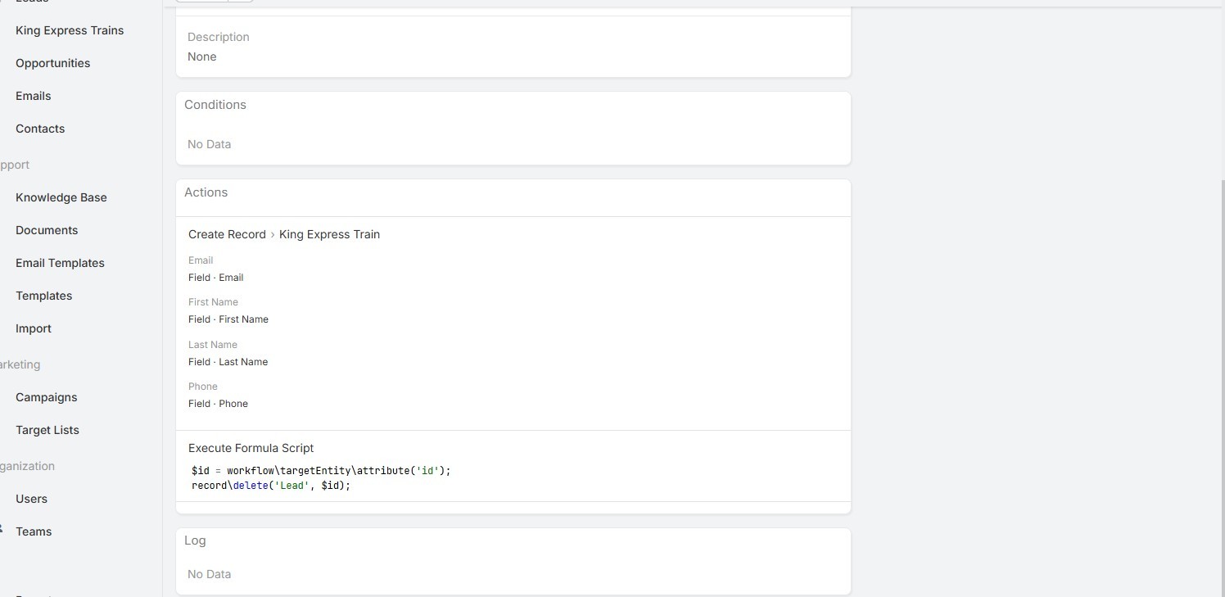Click the Actions panel header
Image resolution: width=1225 pixels, height=597 pixels.
[x=206, y=192]
